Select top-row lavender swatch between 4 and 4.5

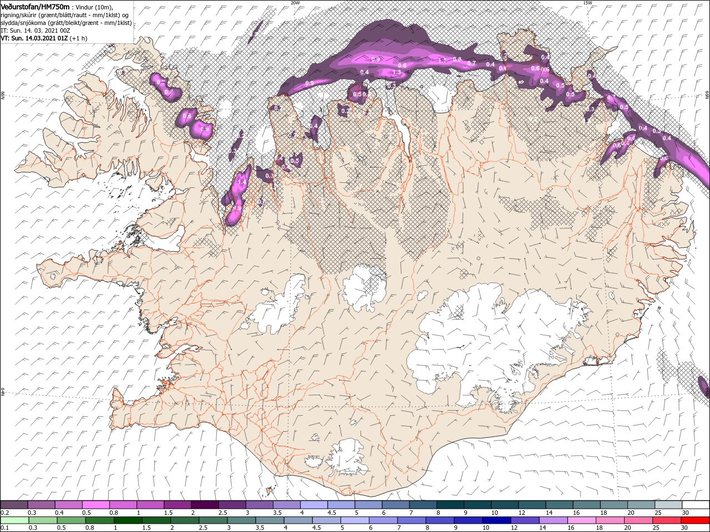313,505
